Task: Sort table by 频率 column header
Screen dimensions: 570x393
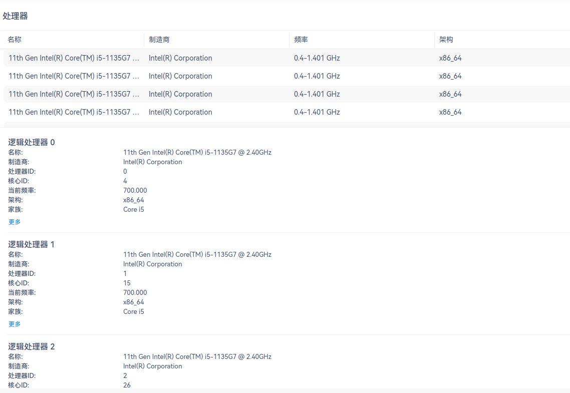Action: point(301,40)
